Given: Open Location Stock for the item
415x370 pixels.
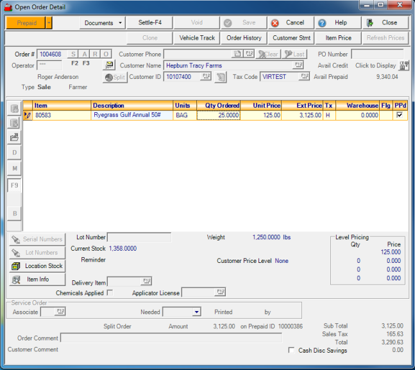Looking at the screenshot, I should point(37,266).
